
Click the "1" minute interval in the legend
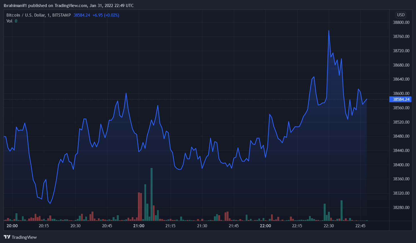49,15
